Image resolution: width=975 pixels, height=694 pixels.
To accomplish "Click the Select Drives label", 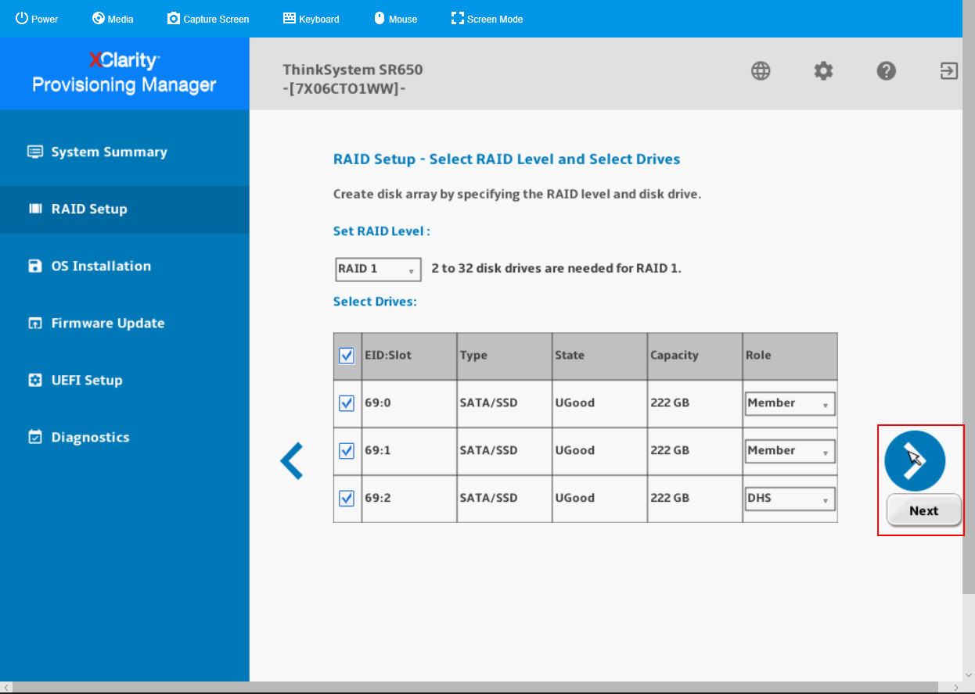I will [x=375, y=302].
